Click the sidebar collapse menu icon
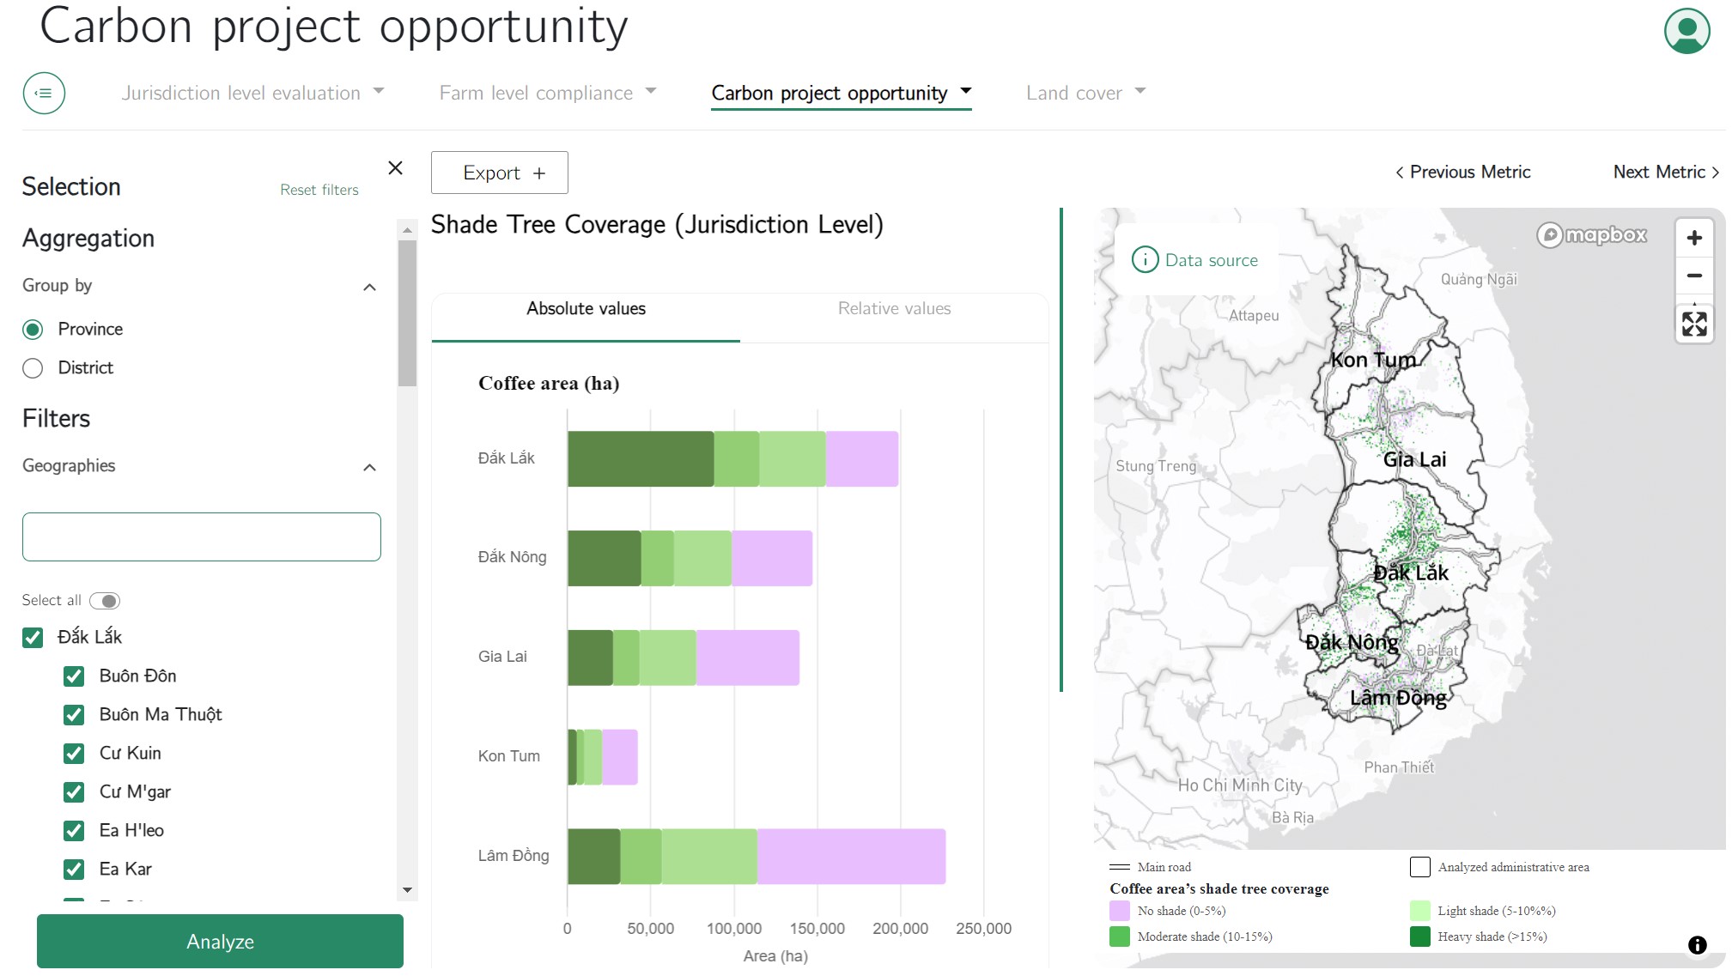This screenshot has width=1732, height=976. click(44, 93)
